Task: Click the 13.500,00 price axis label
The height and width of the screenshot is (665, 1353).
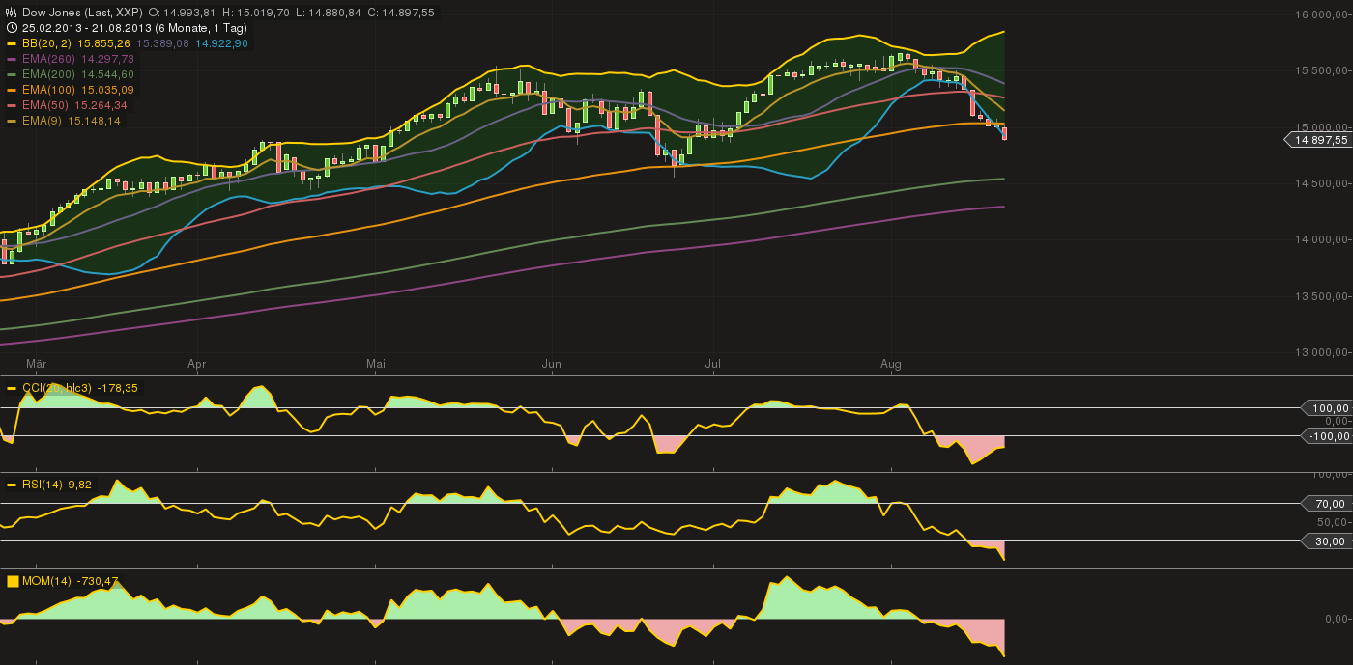Action: pos(1323,295)
